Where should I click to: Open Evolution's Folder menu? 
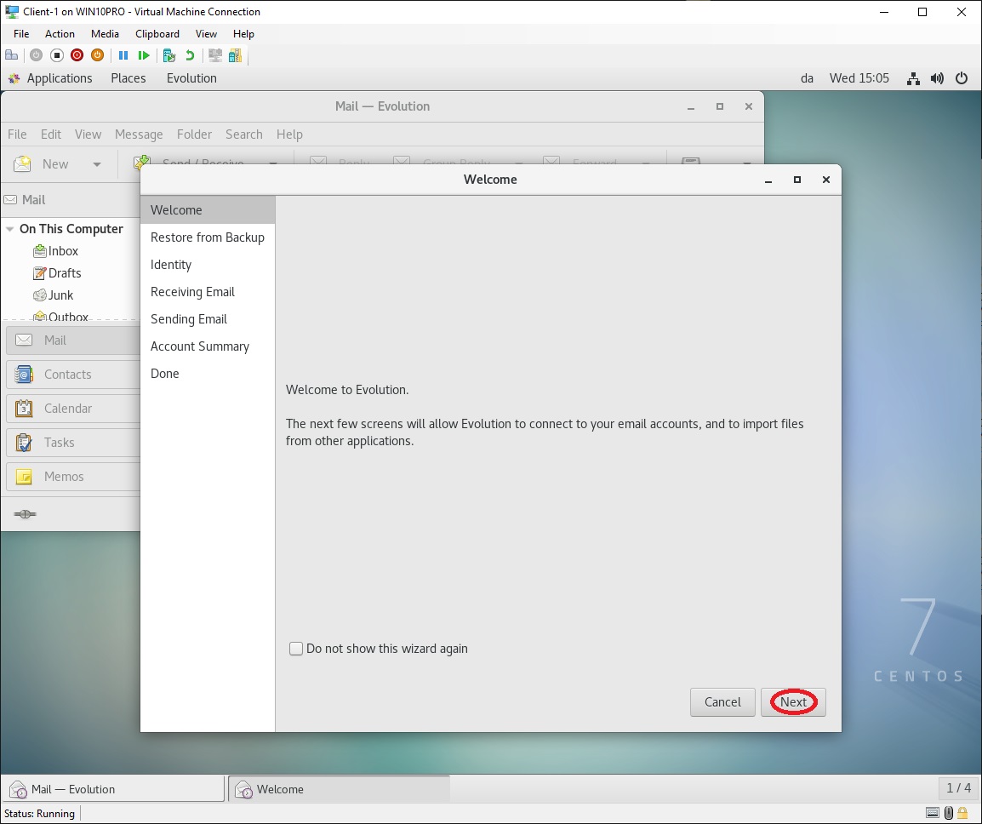194,134
